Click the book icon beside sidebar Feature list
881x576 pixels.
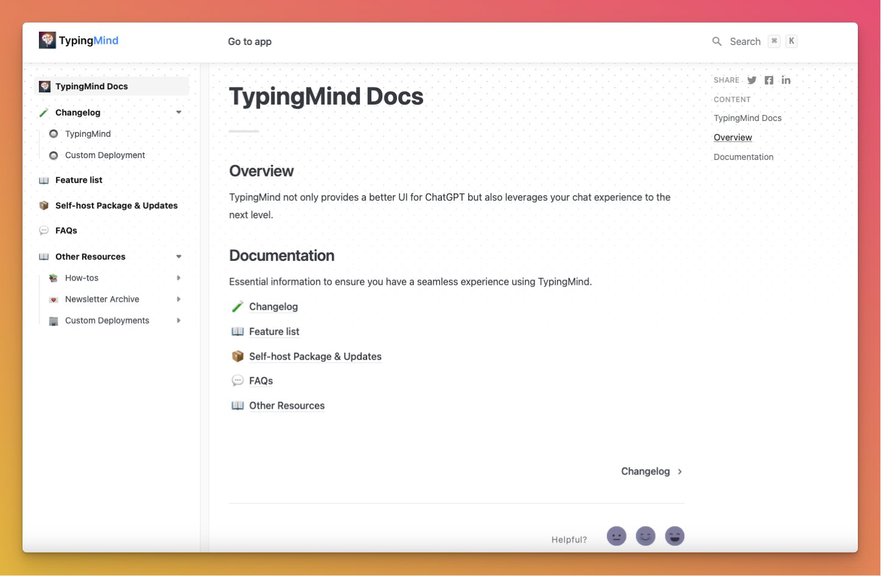coord(44,180)
